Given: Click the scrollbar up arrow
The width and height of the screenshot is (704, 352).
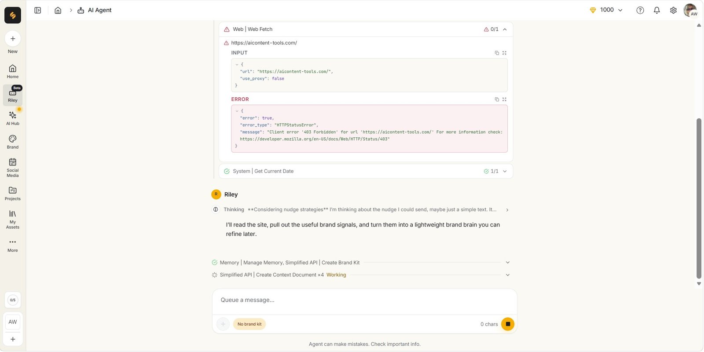Looking at the screenshot, I should [699, 25].
